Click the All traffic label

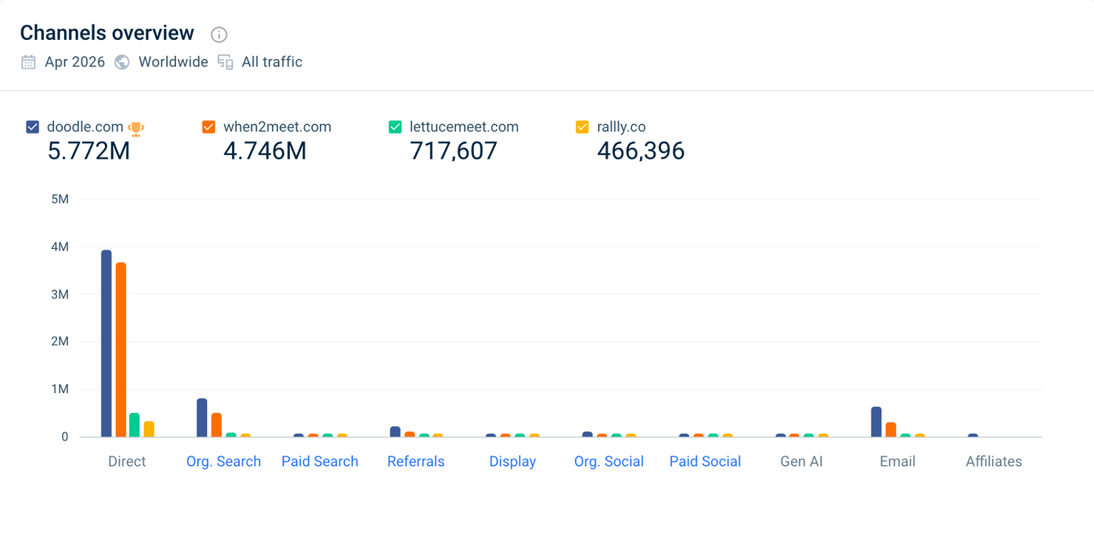(x=272, y=62)
